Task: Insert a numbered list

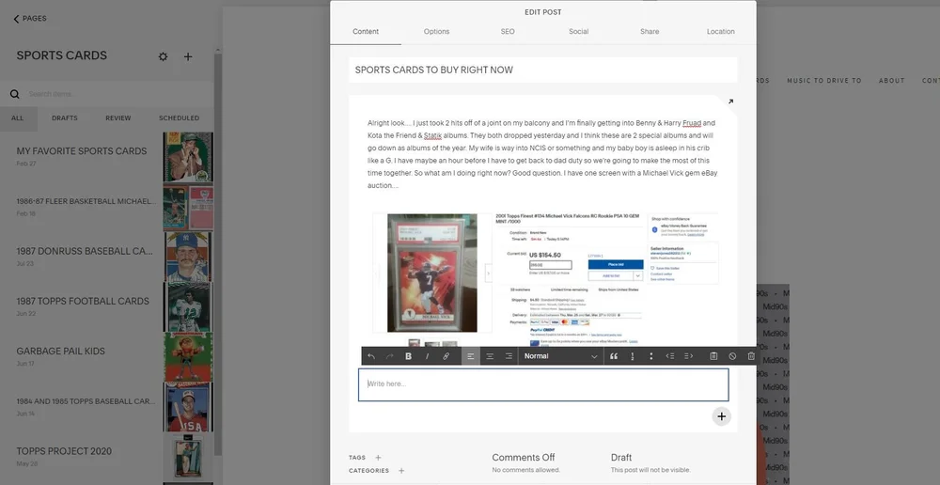Action: [x=633, y=356]
